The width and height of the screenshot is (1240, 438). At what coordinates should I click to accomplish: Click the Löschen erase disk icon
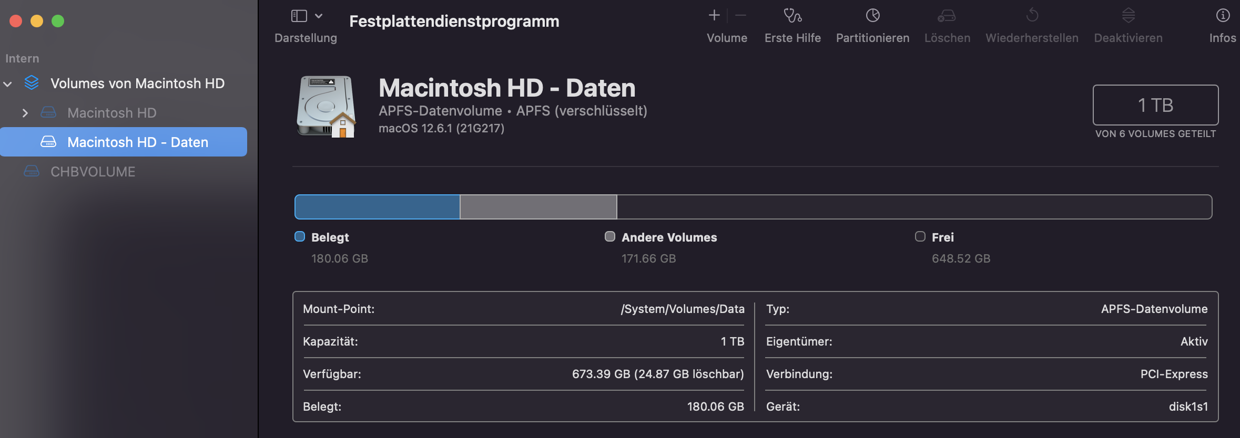click(x=947, y=16)
